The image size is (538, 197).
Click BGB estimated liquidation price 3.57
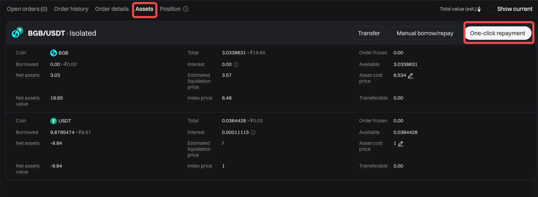point(227,75)
